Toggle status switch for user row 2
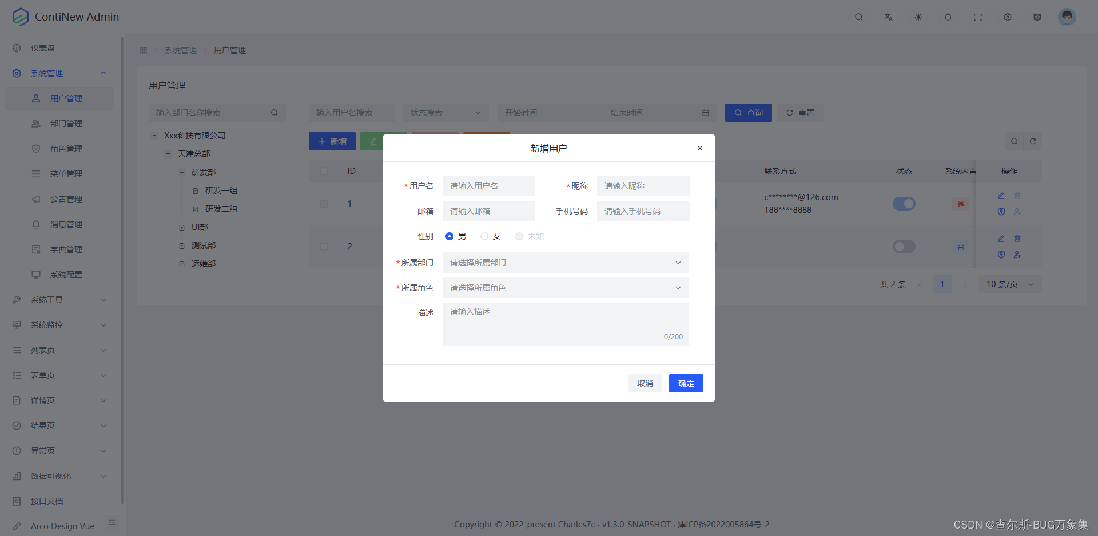1098x536 pixels. tap(904, 247)
